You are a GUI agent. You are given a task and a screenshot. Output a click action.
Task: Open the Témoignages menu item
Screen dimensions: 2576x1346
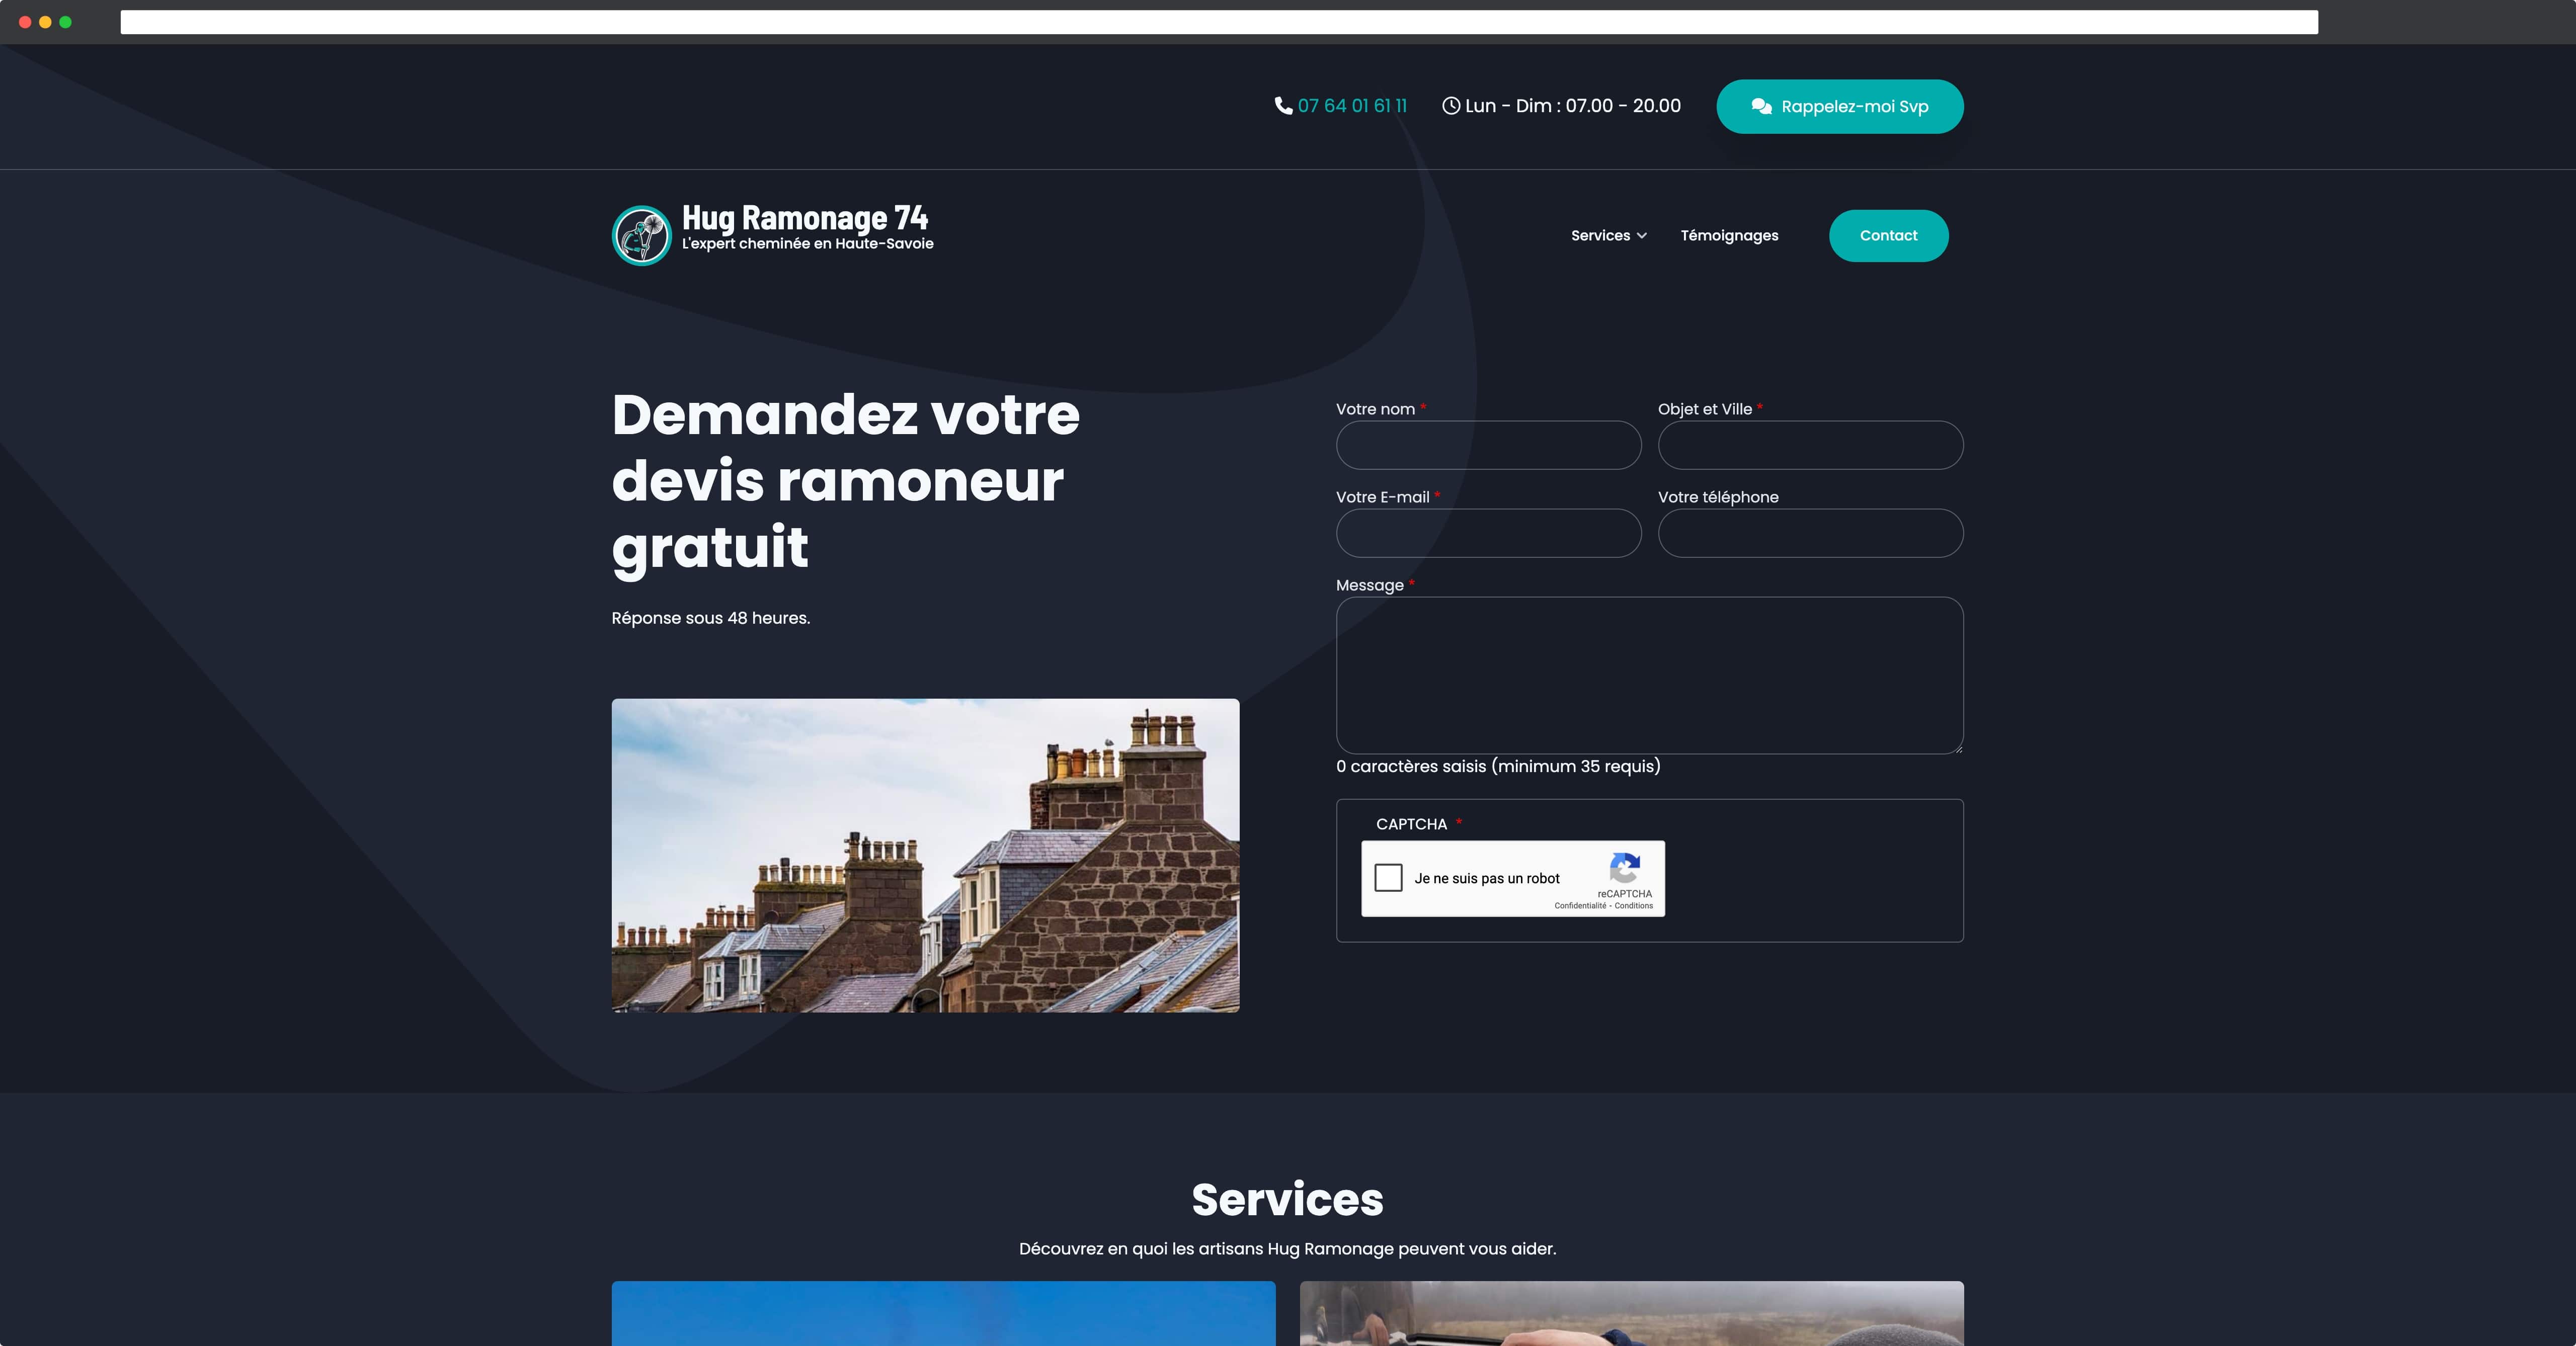(1729, 236)
